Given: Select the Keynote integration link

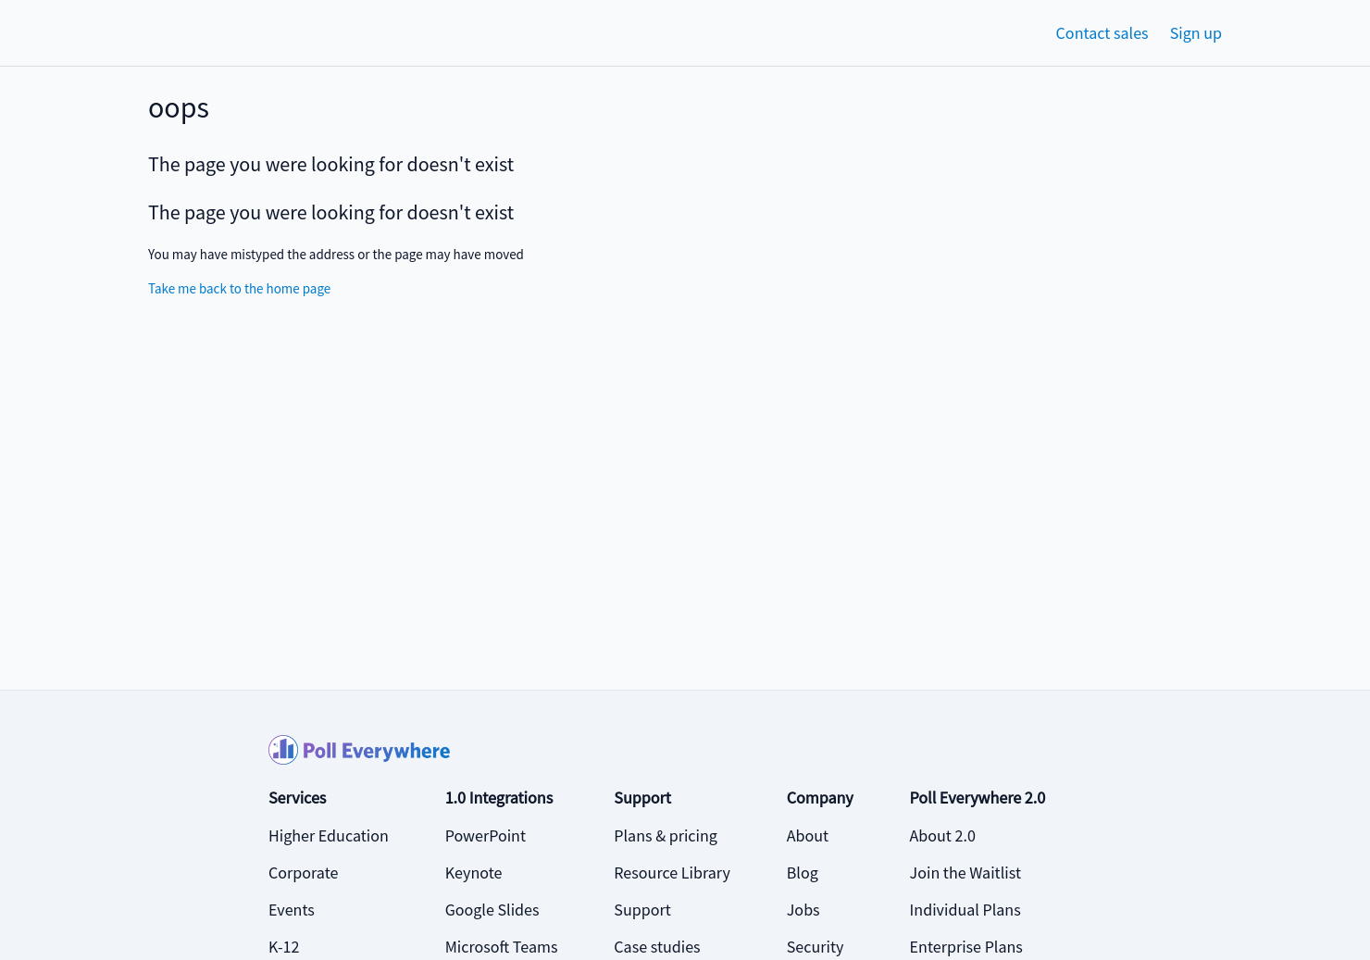Looking at the screenshot, I should coord(473,873).
